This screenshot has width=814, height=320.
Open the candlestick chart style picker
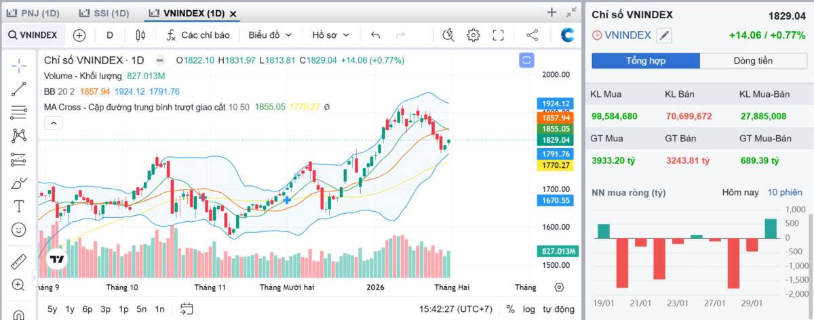click(x=140, y=35)
